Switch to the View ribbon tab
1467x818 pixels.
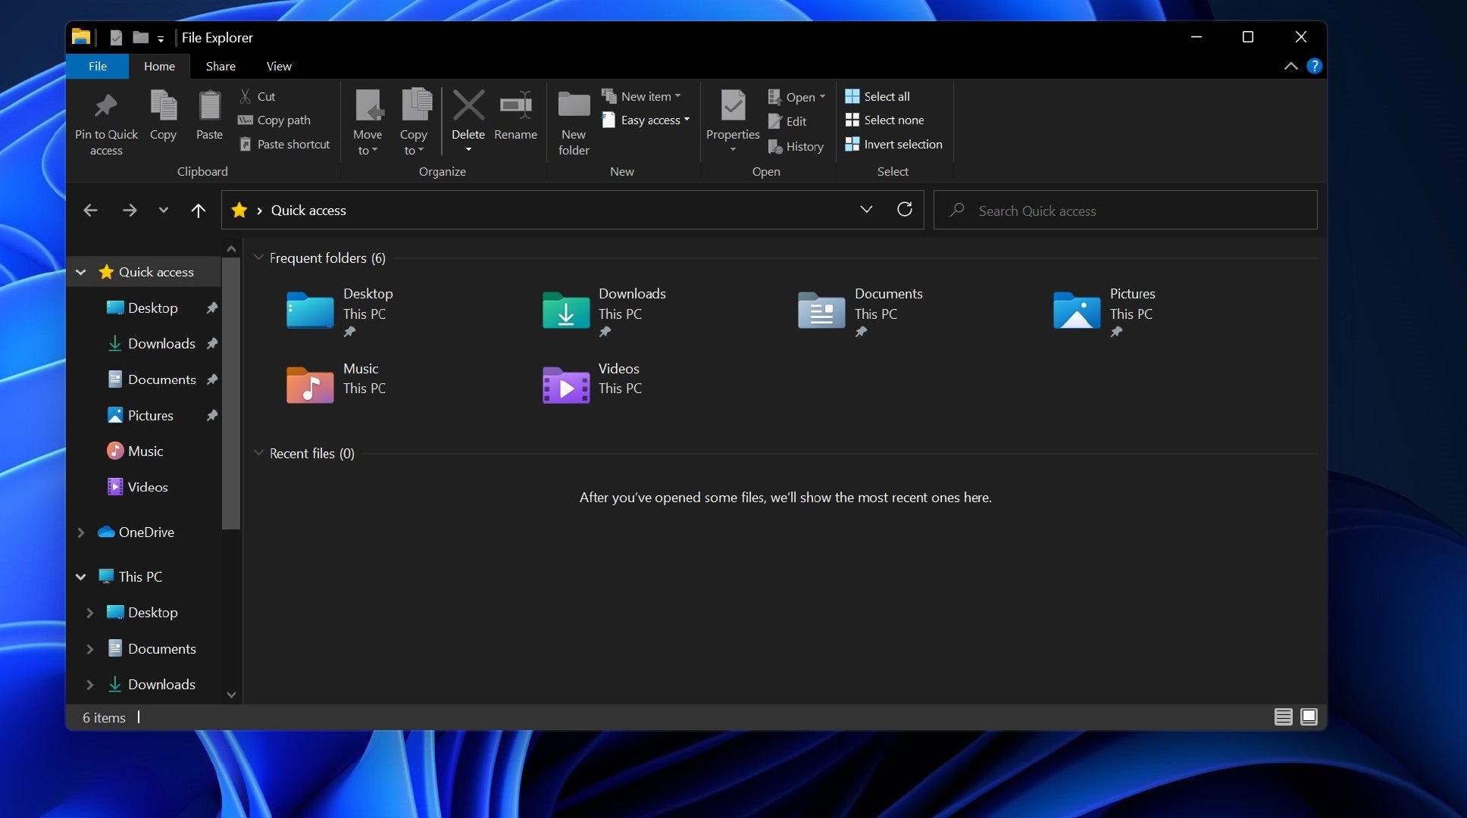pos(278,66)
